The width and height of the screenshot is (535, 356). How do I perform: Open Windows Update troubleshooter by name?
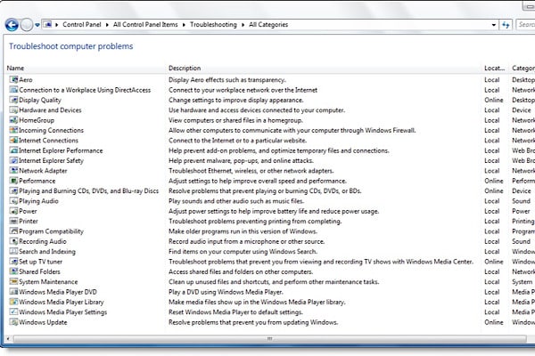click(x=43, y=322)
